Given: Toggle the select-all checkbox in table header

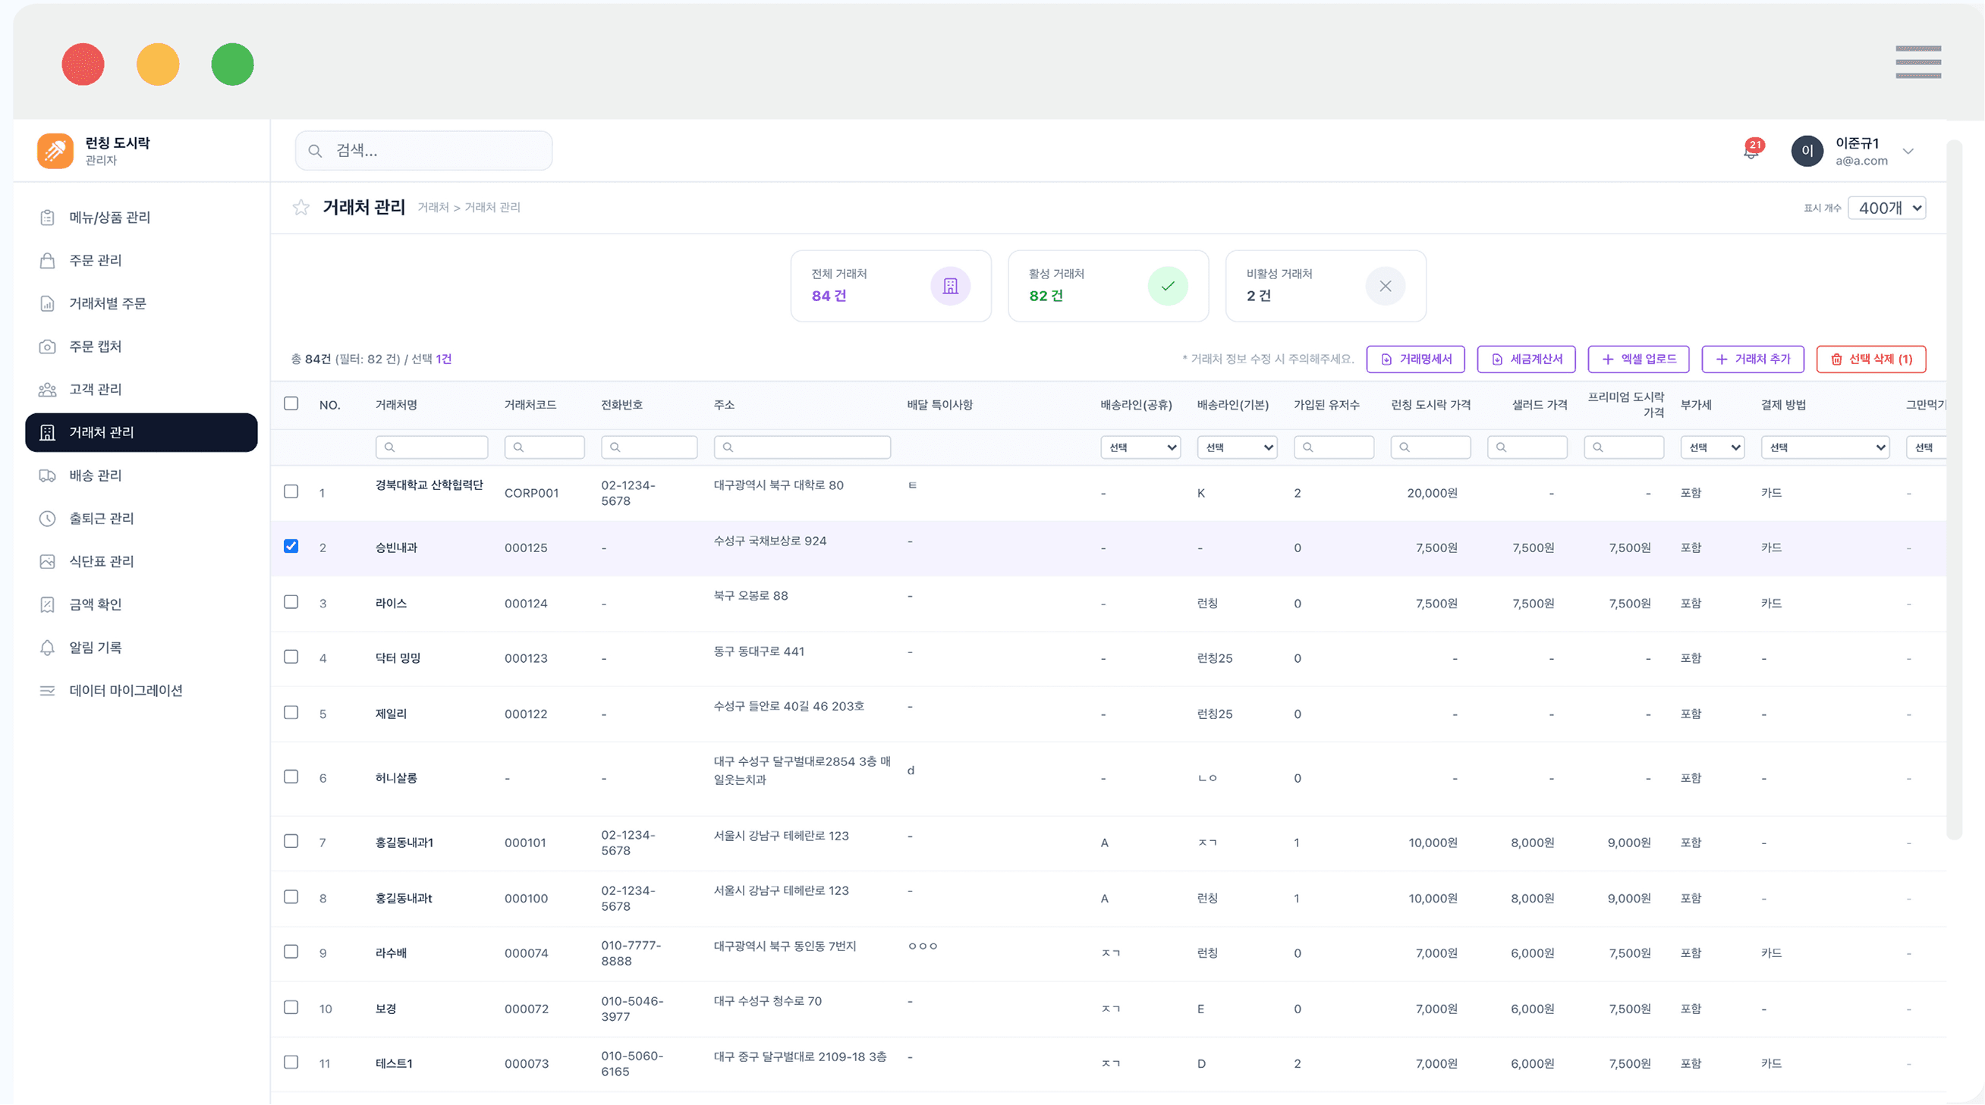Looking at the screenshot, I should [291, 403].
